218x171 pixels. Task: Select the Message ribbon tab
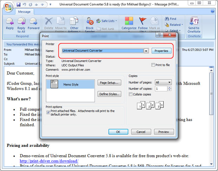(x=24, y=12)
